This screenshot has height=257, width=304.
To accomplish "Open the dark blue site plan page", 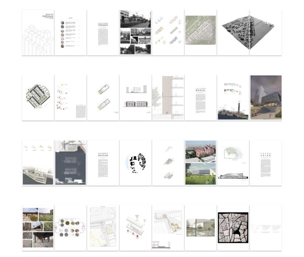I will [70, 163].
